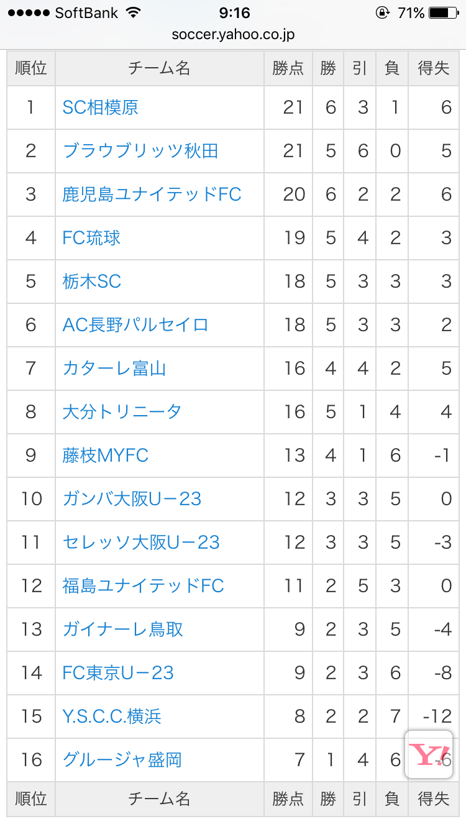The width and height of the screenshot is (466, 829).
Task: Open ブラウブリッツ秋田 team link
Action: 140,151
